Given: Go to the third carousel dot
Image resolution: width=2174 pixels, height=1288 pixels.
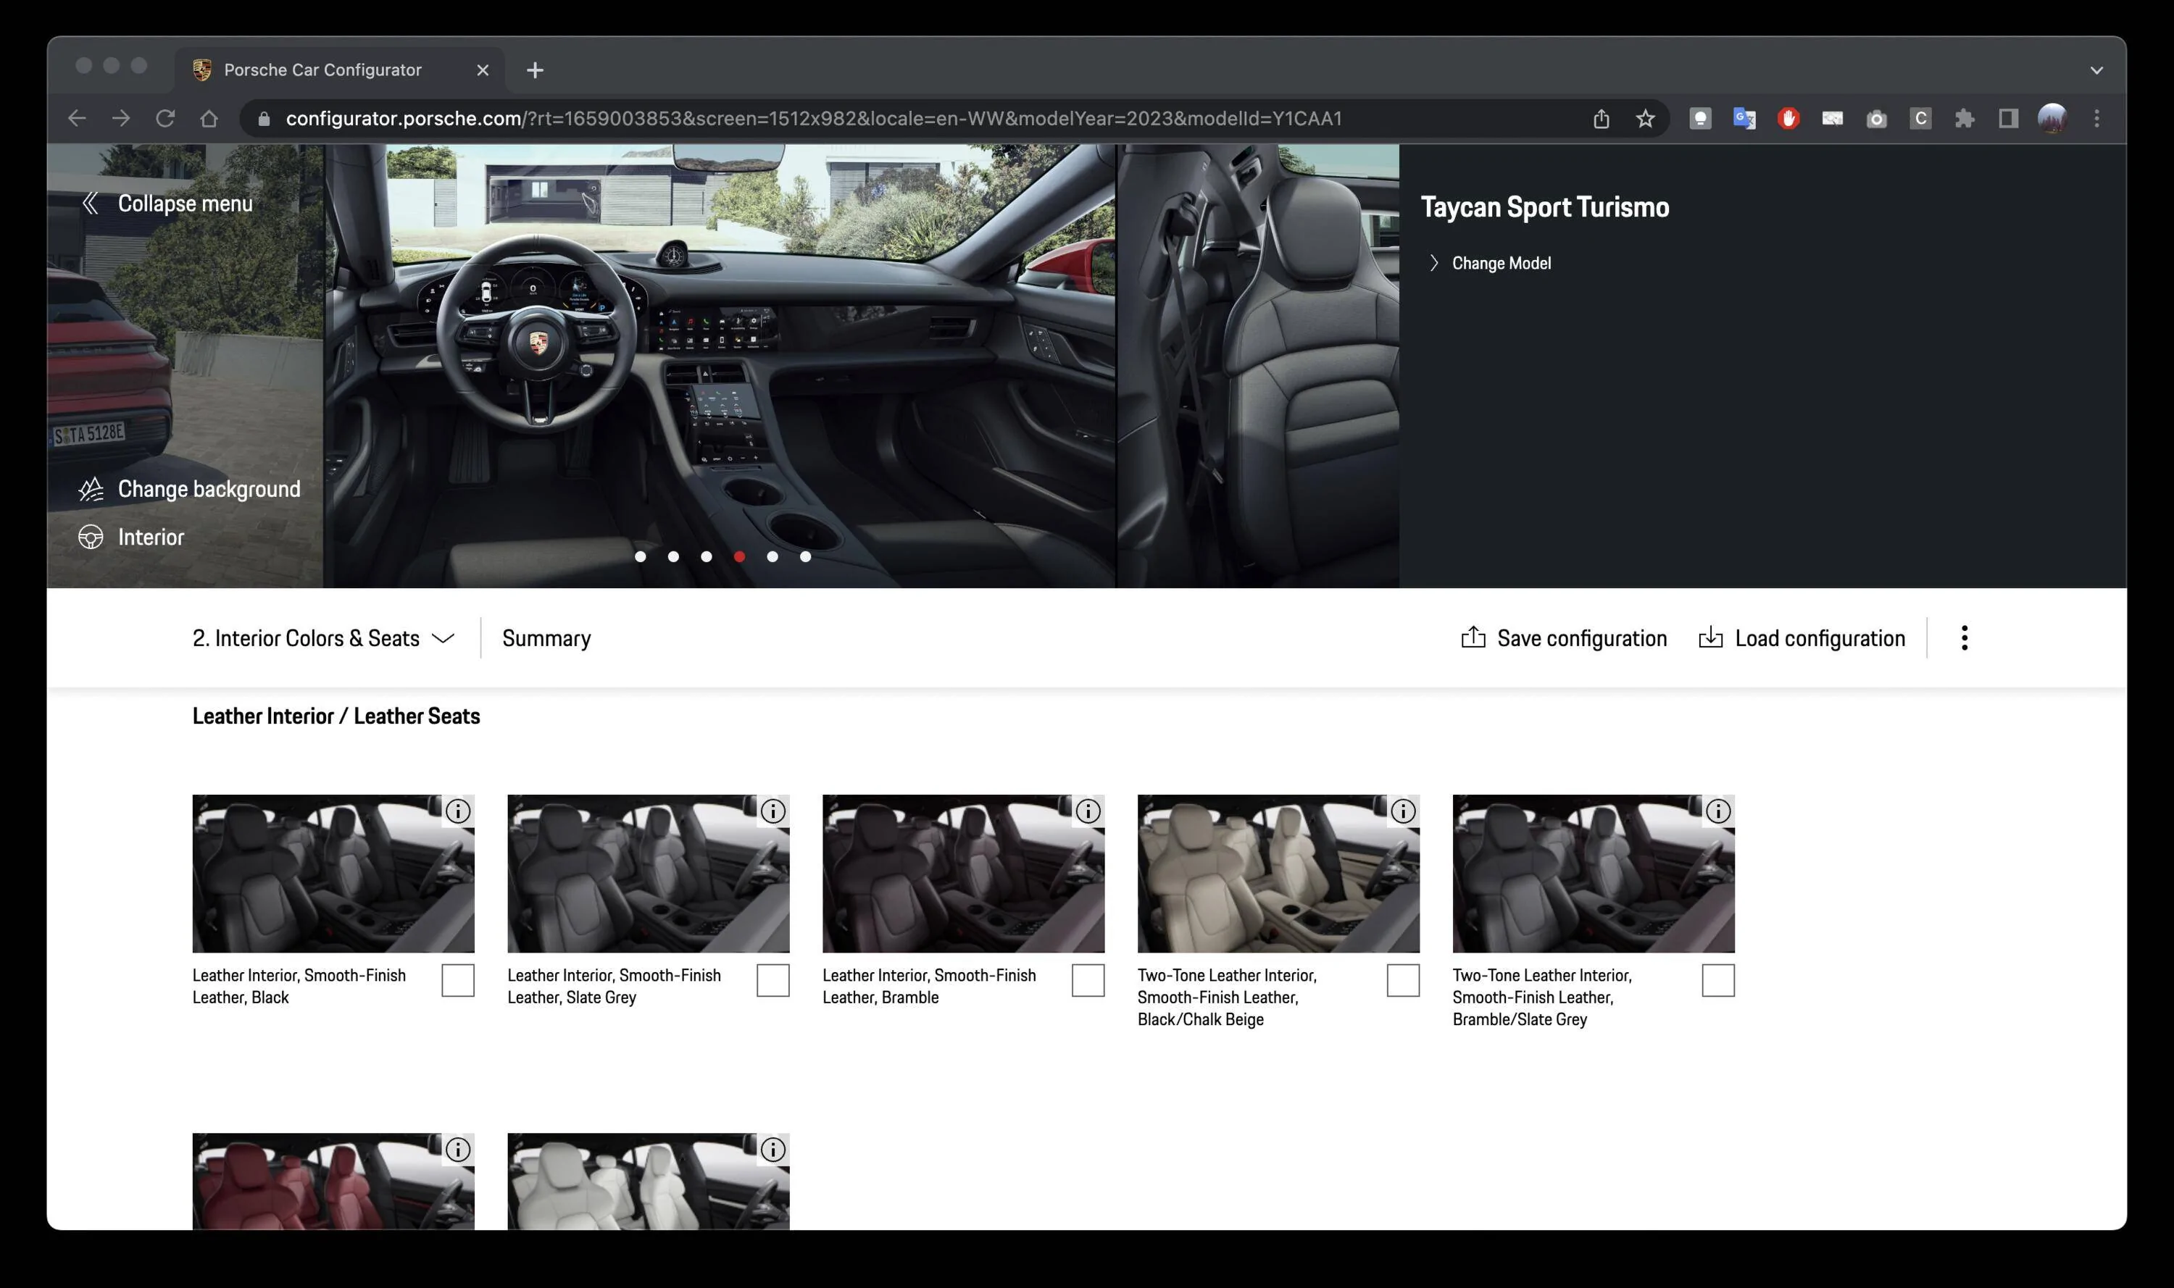Looking at the screenshot, I should coord(706,556).
